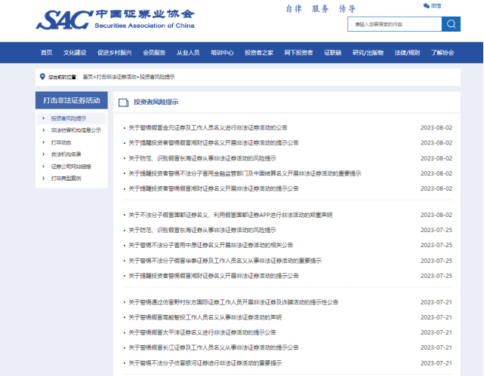
Task: Open the notice about 假冒长江证券及工作人员
Action: pyautogui.click(x=214, y=347)
